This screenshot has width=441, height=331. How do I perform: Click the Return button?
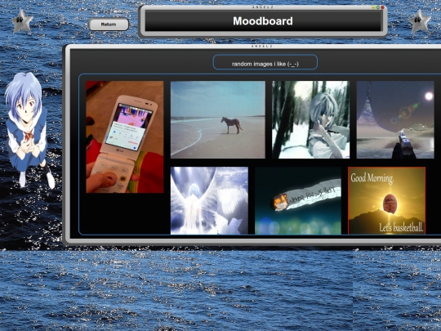click(109, 25)
